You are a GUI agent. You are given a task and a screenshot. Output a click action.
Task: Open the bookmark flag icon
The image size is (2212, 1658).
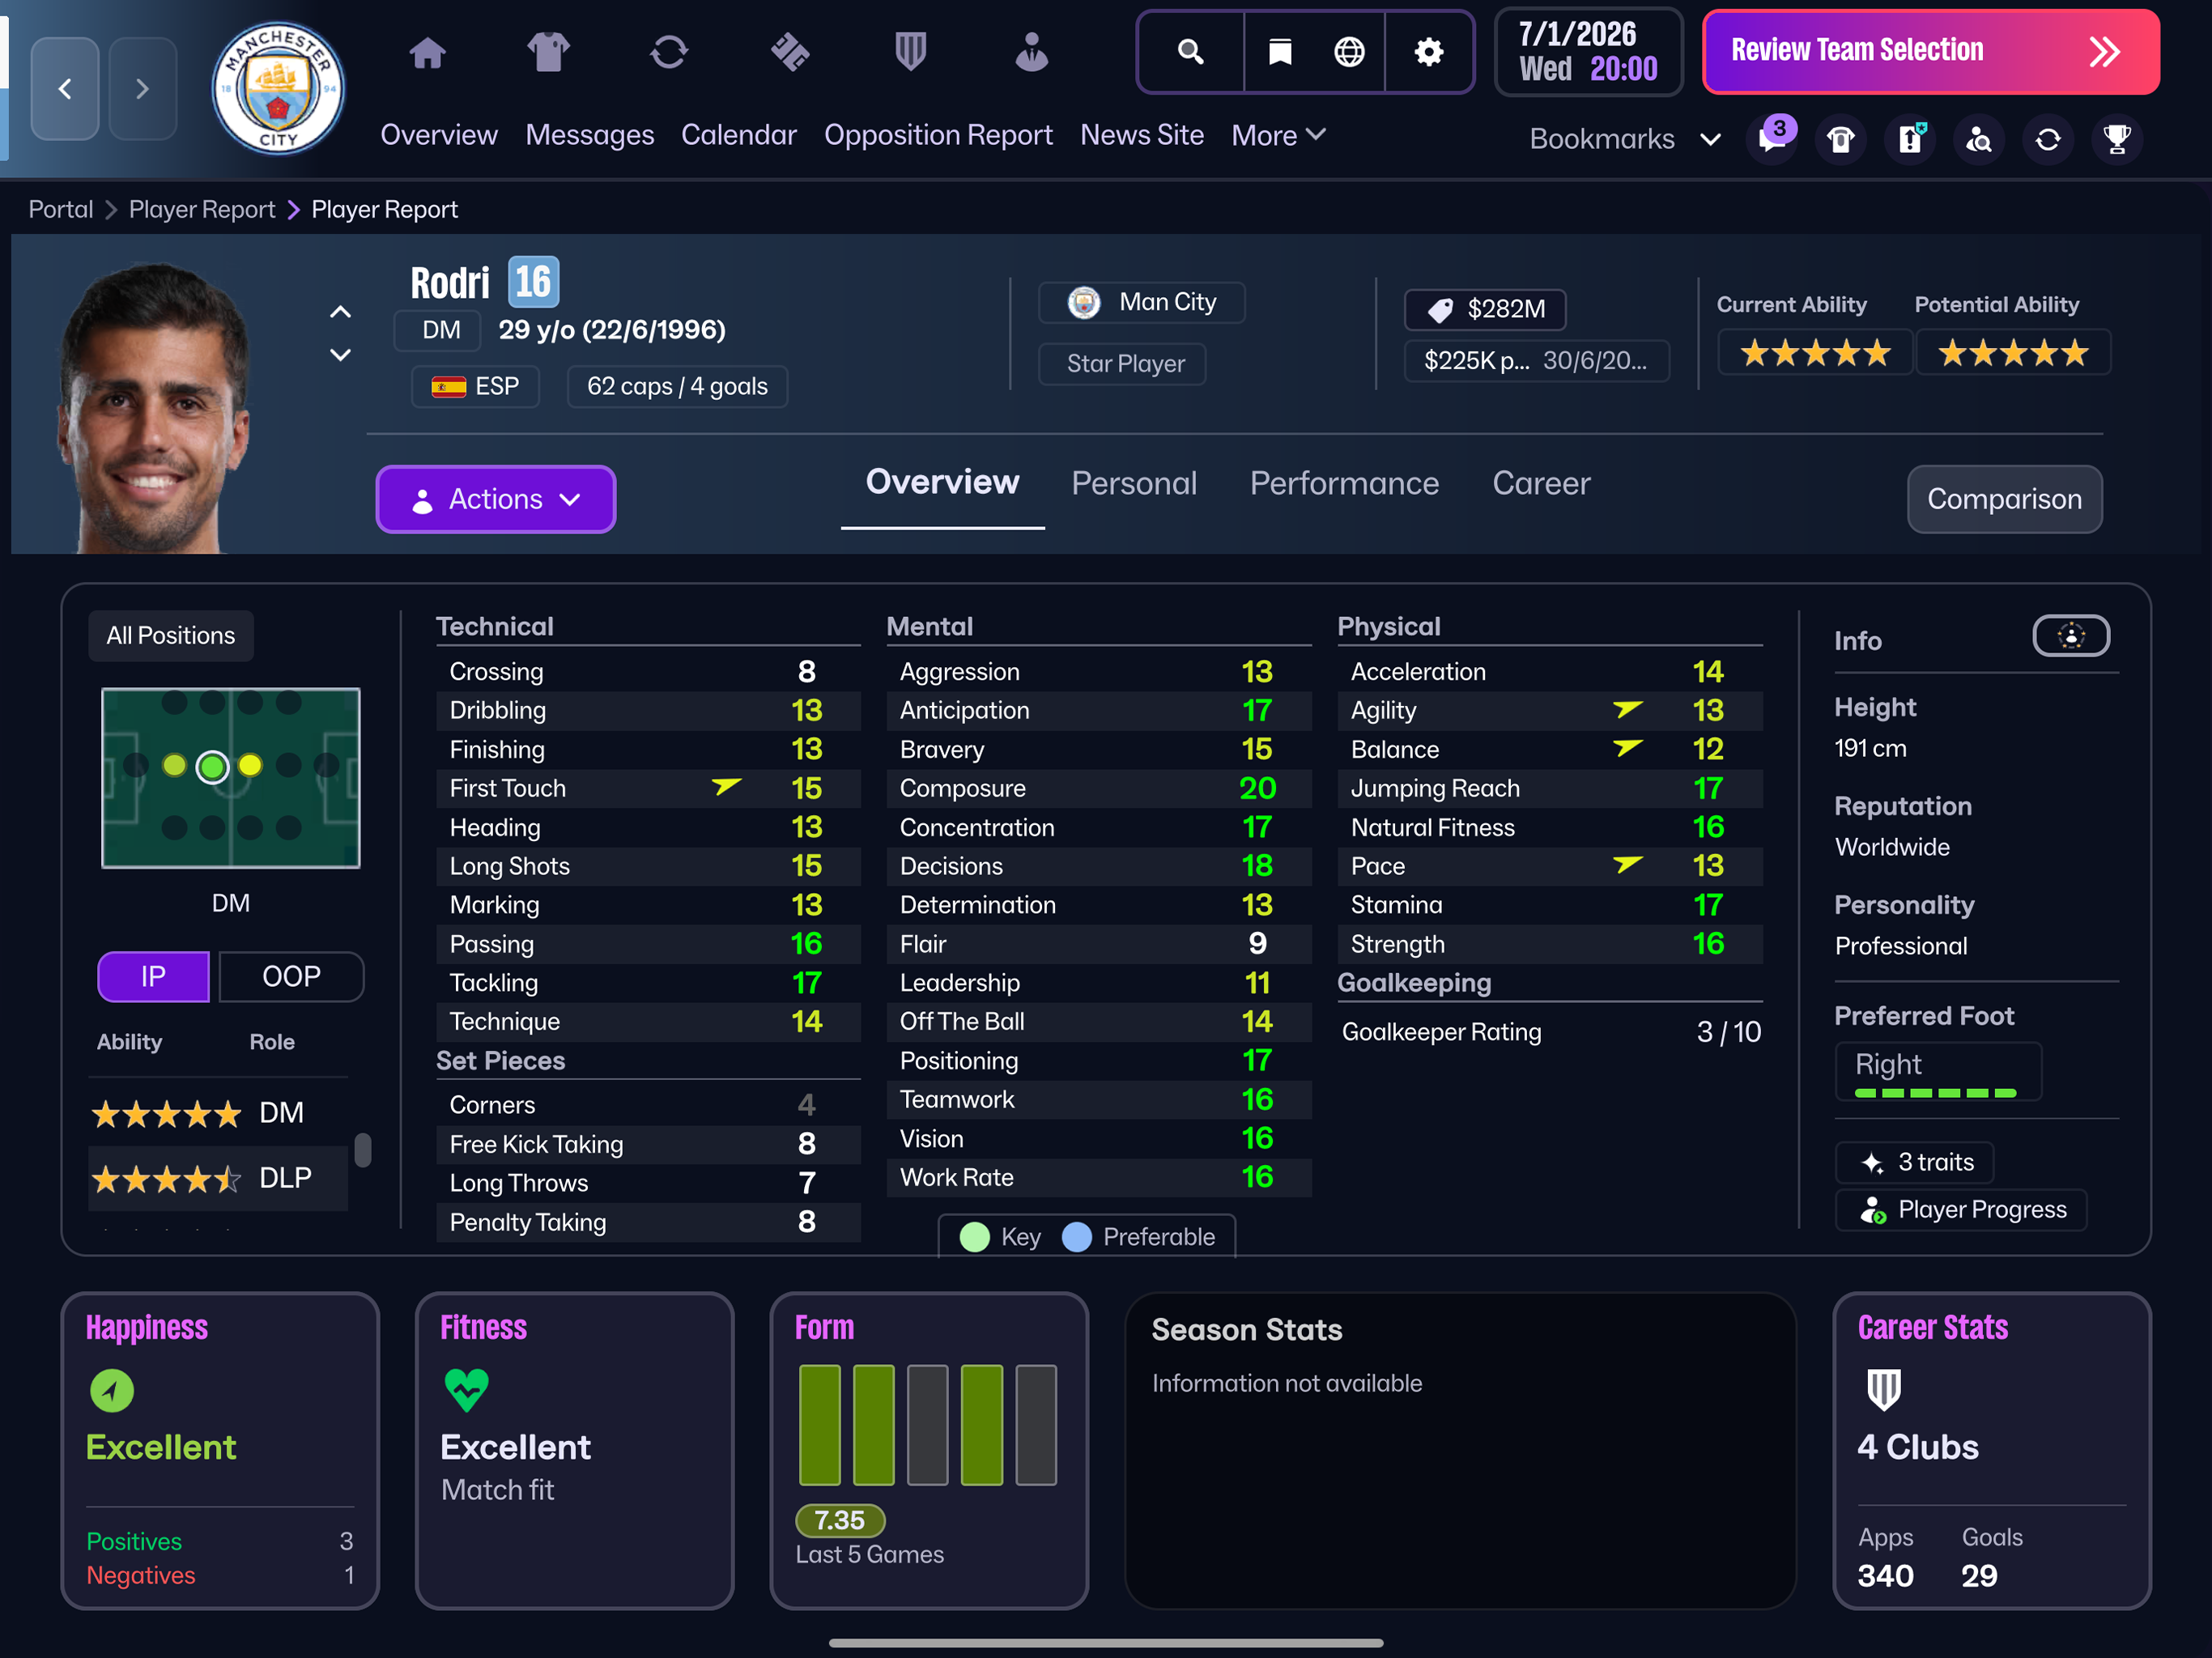pyautogui.click(x=1279, y=52)
